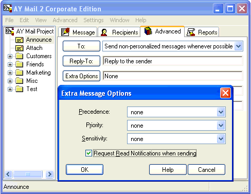Click the Friends folder icon

[20, 64]
